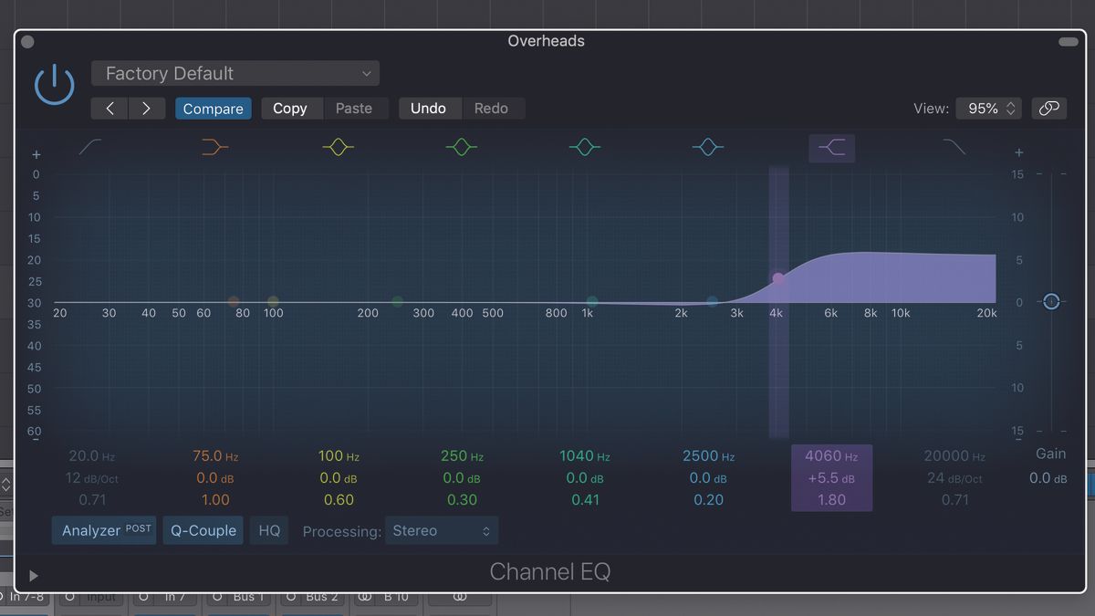This screenshot has width=1095, height=616.
Task: Enable HQ mode
Action: click(268, 529)
